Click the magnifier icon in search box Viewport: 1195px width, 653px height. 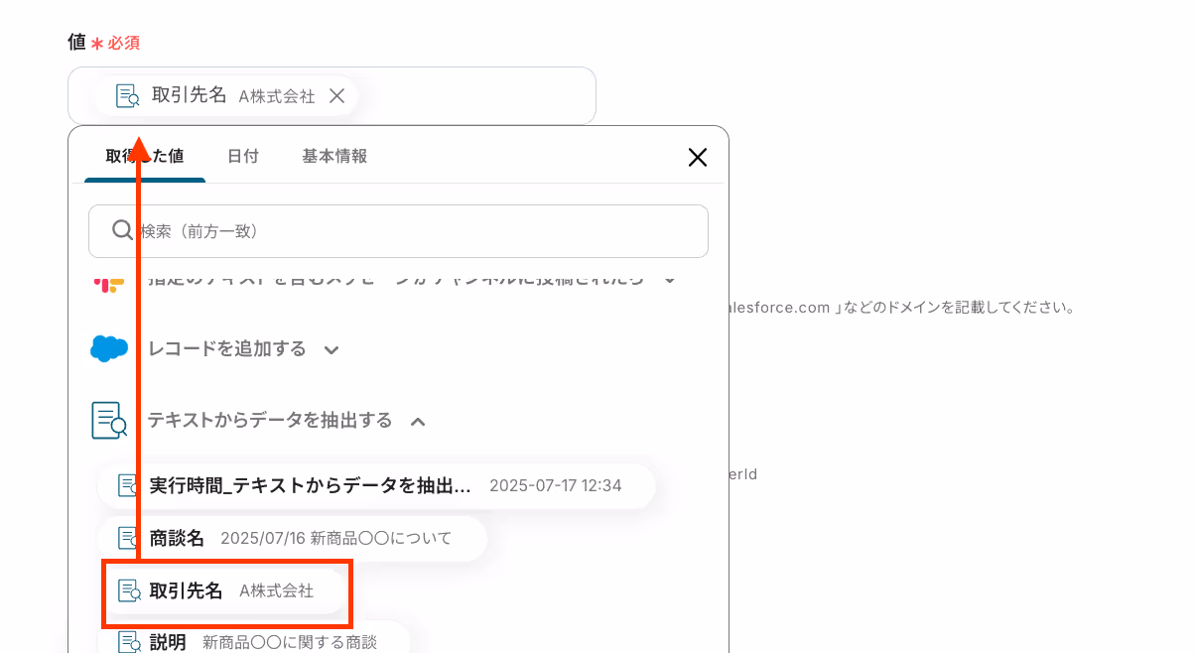(122, 230)
